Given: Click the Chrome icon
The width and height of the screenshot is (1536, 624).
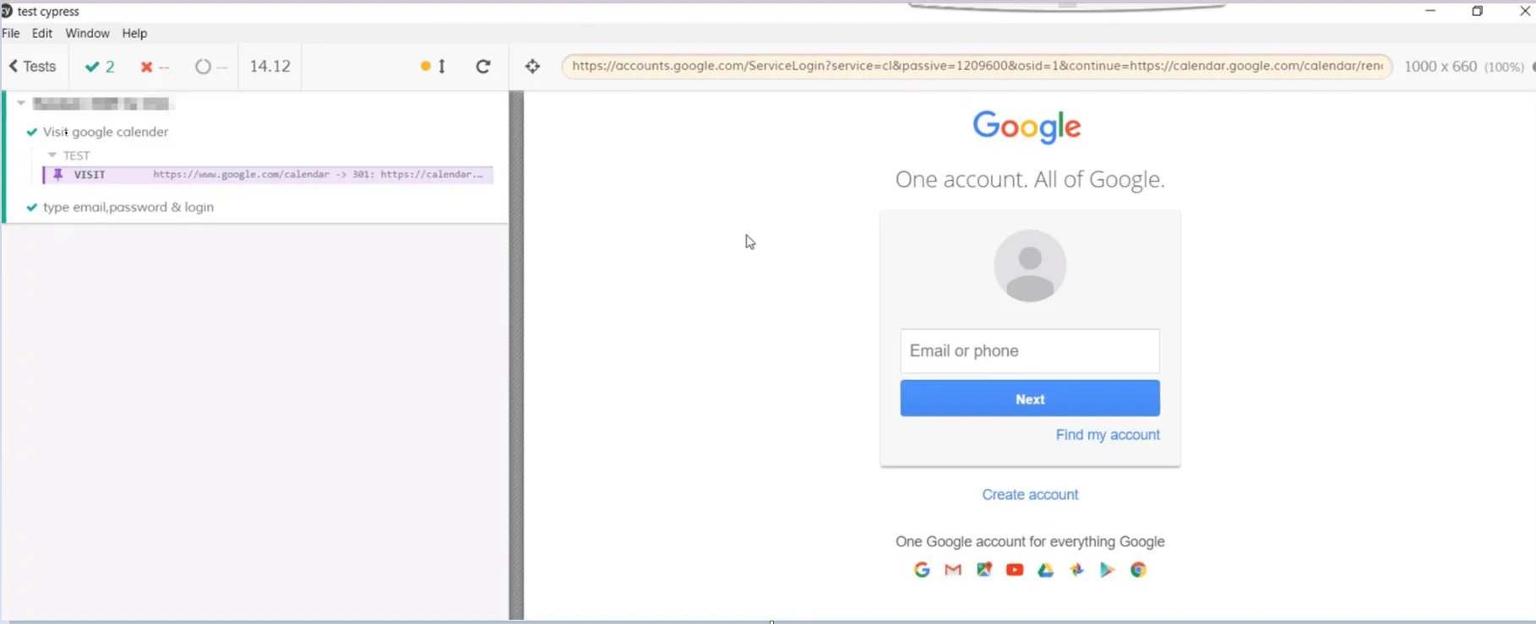Looking at the screenshot, I should point(1138,570).
